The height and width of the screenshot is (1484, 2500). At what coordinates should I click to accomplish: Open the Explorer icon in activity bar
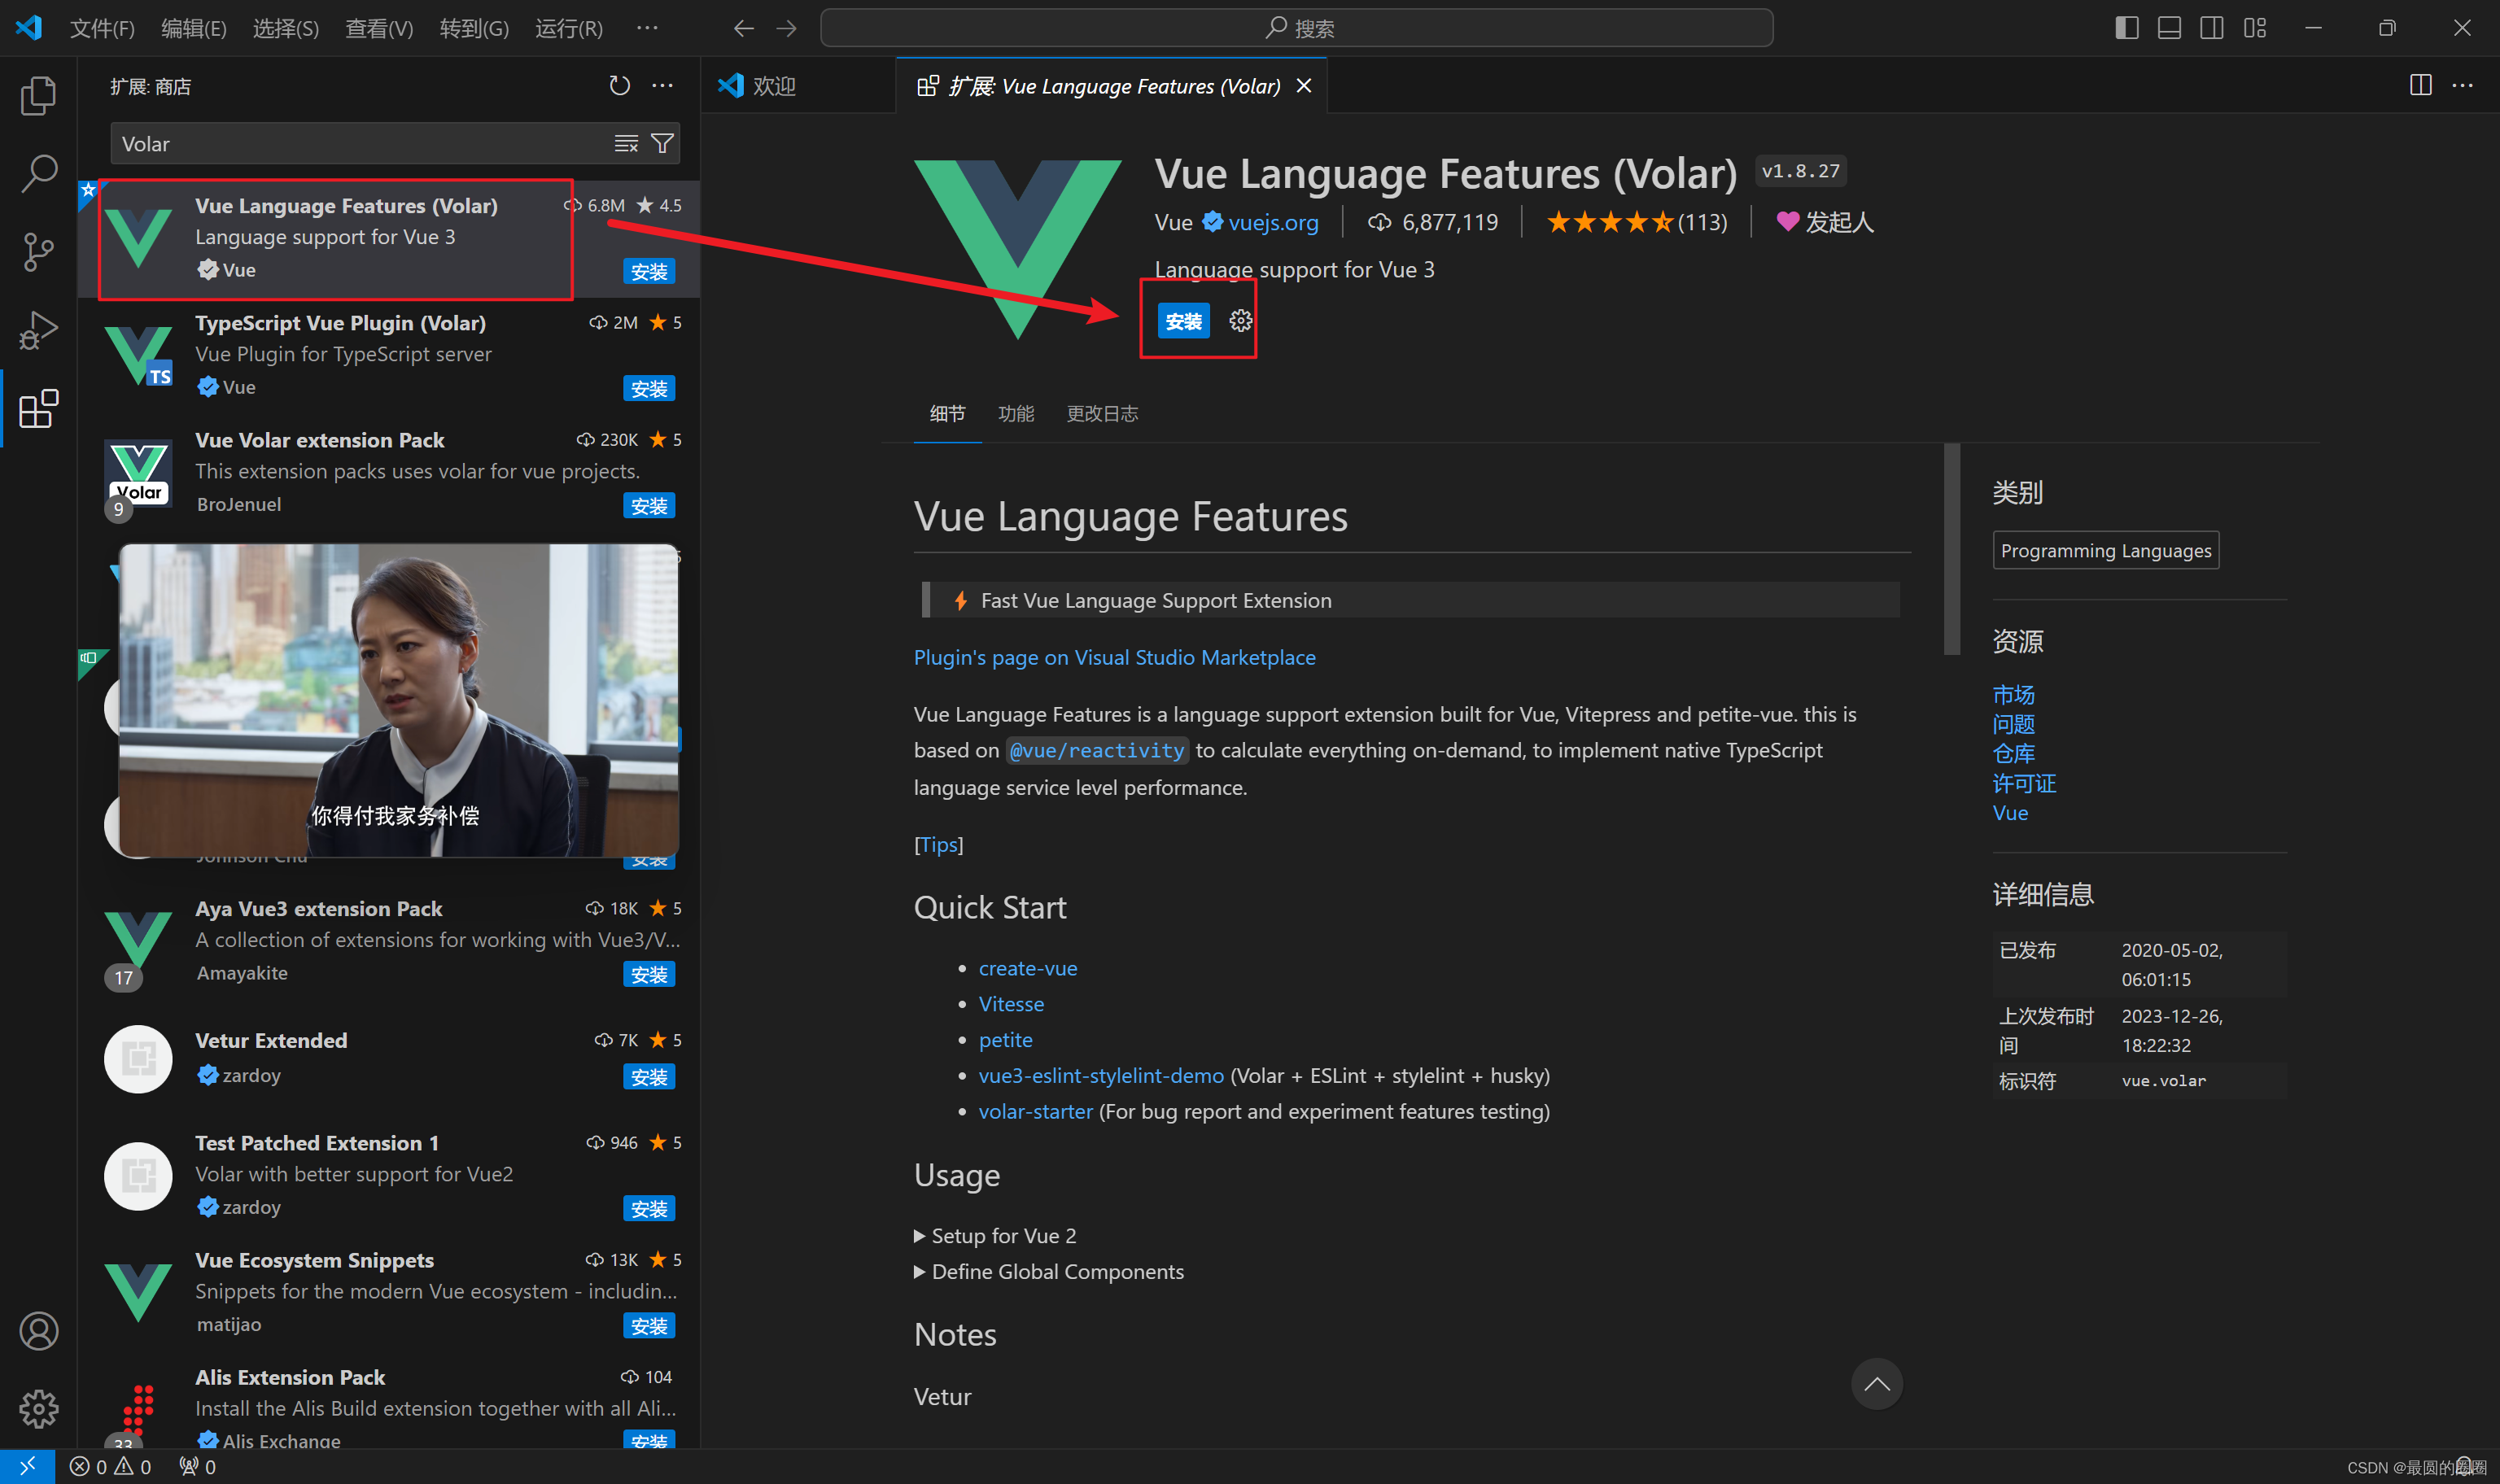click(x=38, y=94)
